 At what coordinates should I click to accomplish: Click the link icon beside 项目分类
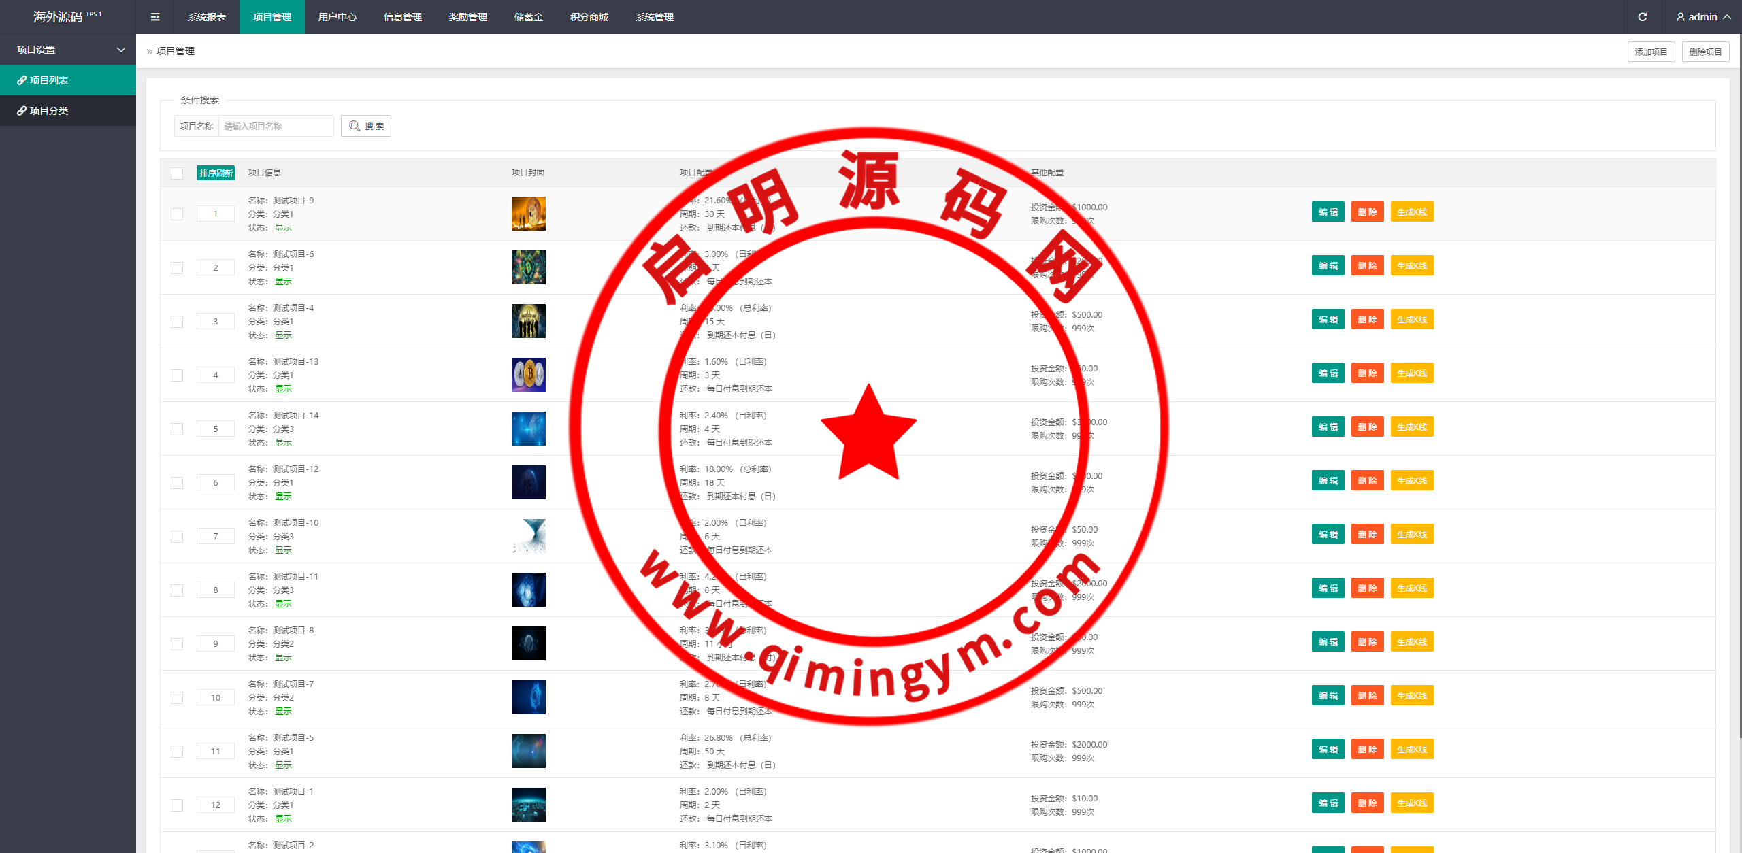tap(22, 111)
